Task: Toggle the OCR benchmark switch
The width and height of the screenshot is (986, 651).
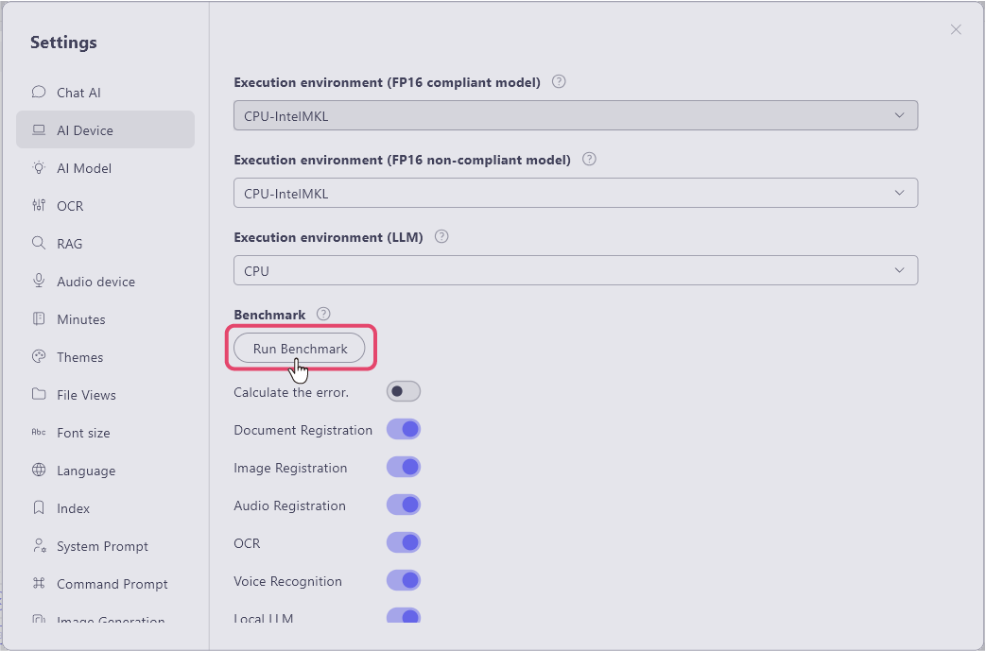Action: (x=404, y=542)
